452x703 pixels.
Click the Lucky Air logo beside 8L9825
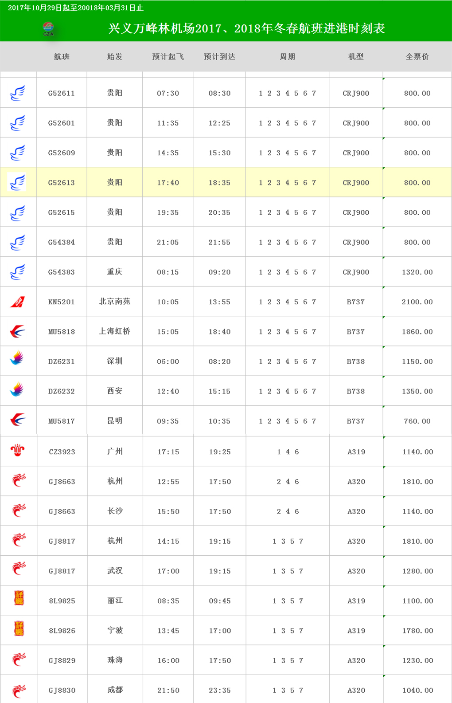[19, 598]
